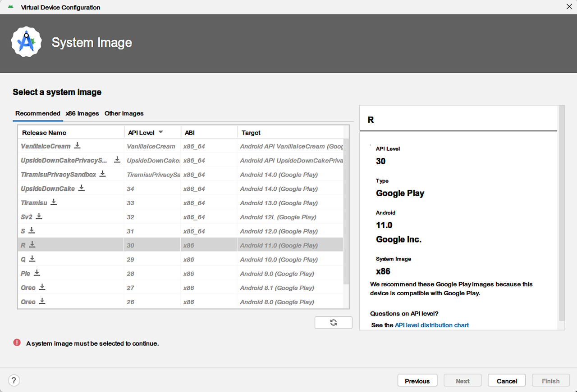Click Android 12.0 (Google Play) target
577x392 pixels.
(279, 231)
